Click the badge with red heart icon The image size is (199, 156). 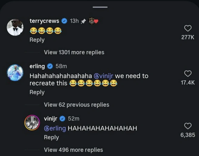[93, 21]
